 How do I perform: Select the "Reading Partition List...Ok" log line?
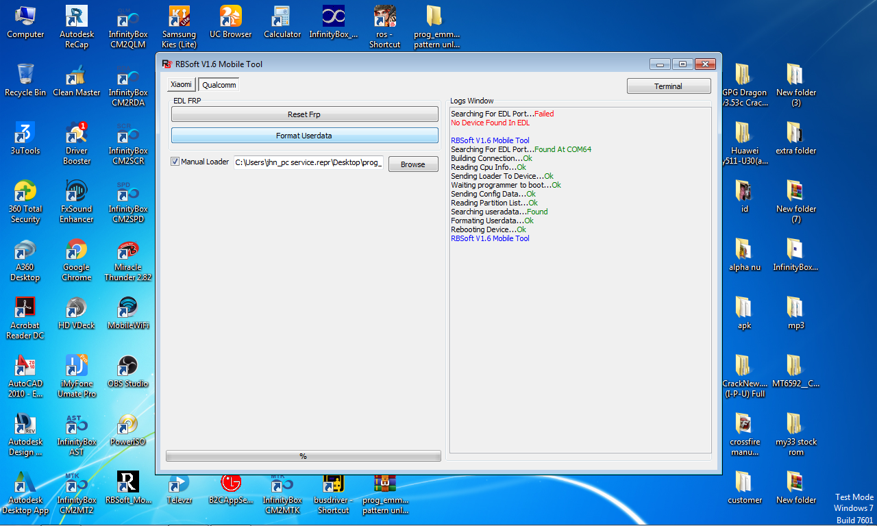tap(494, 203)
